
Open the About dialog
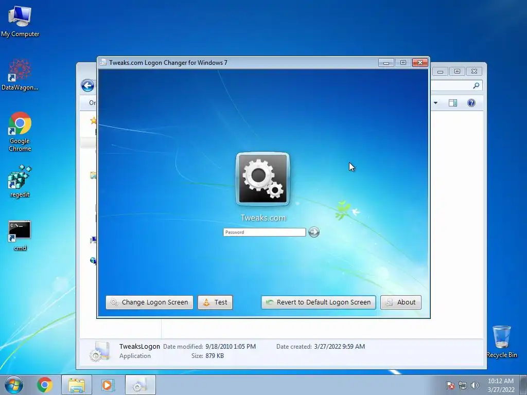[400, 302]
